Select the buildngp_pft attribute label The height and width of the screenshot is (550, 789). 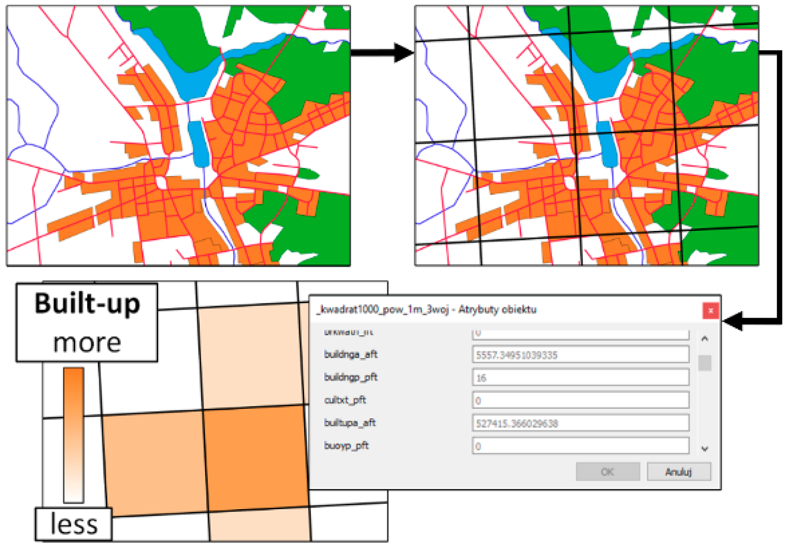(x=351, y=377)
